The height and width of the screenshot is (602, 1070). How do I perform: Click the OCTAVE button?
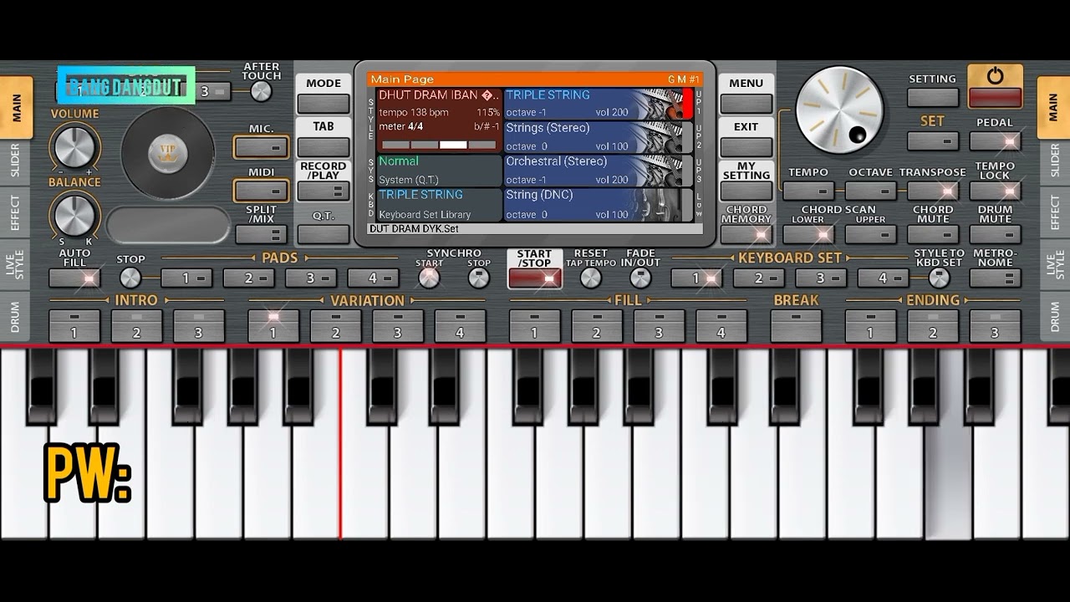coord(871,190)
